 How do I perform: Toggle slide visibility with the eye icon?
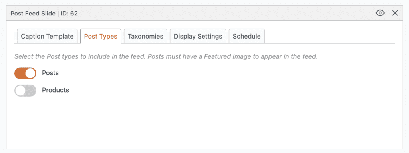(380, 13)
